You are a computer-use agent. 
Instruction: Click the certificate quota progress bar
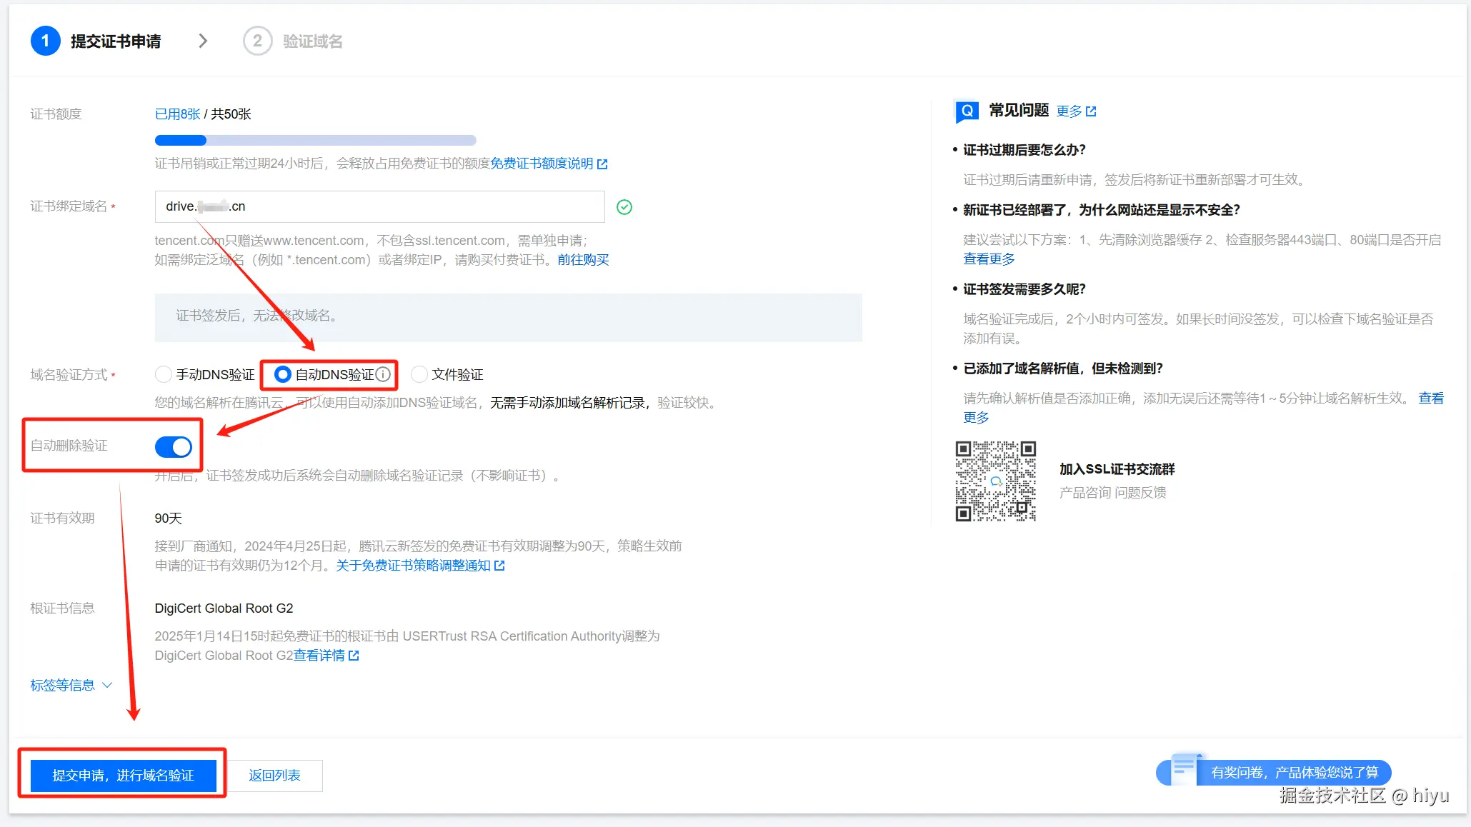pos(315,140)
